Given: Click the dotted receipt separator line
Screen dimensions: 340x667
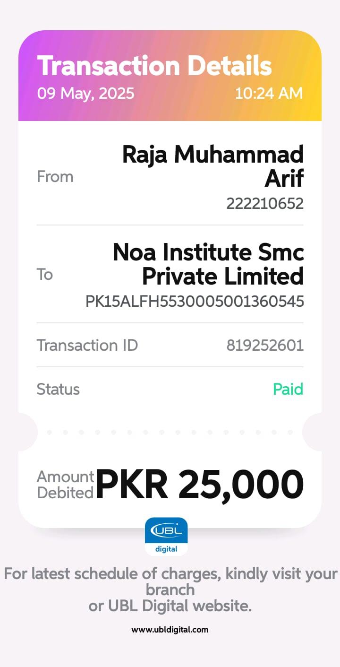Looking at the screenshot, I should pyautogui.click(x=170, y=432).
